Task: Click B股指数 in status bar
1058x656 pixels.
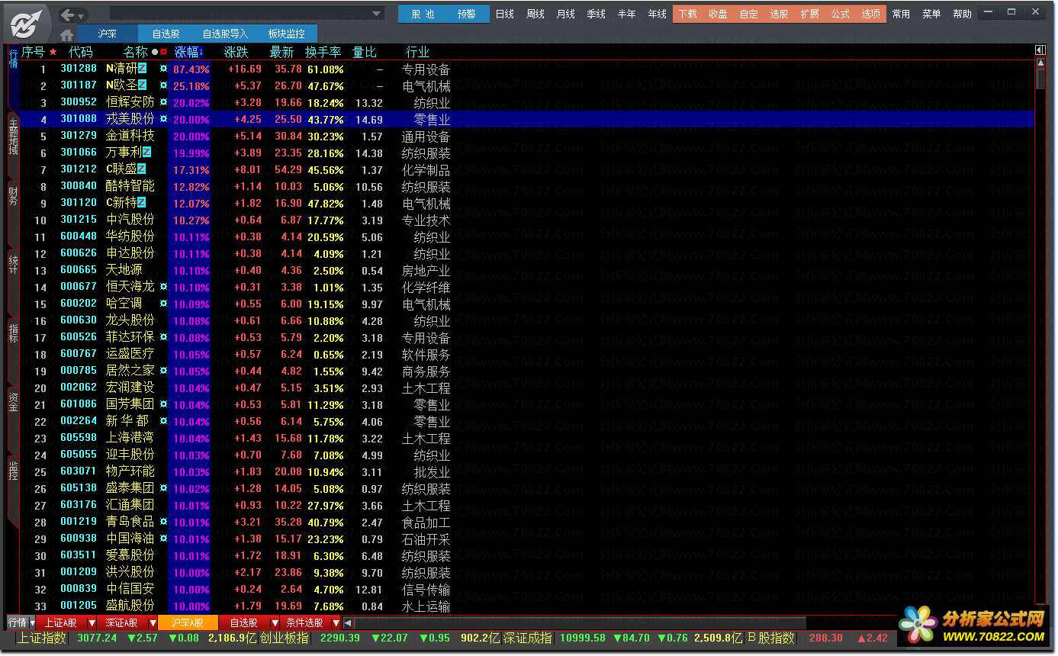Action: pos(770,638)
